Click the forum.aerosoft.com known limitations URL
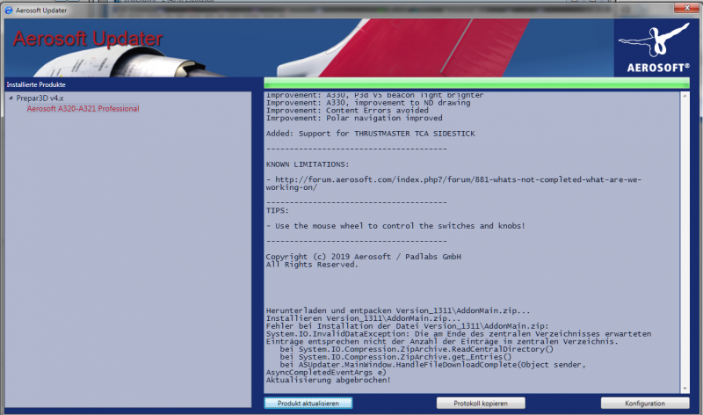703x415 pixels. click(453, 184)
